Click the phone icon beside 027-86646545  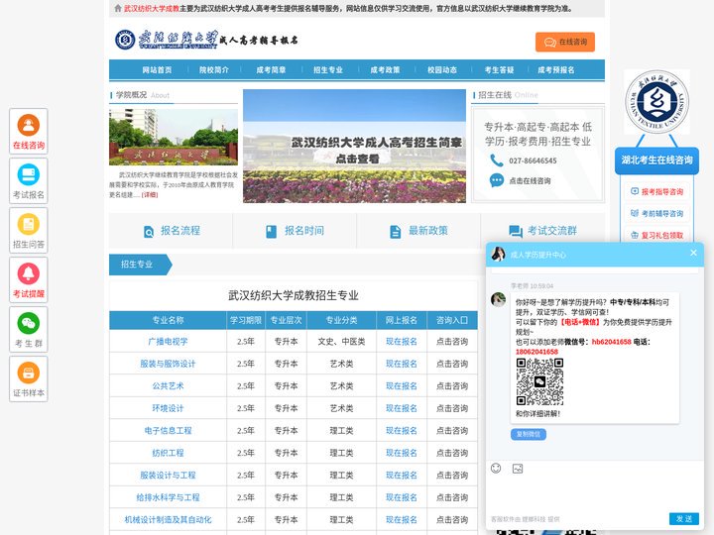tap(496, 160)
